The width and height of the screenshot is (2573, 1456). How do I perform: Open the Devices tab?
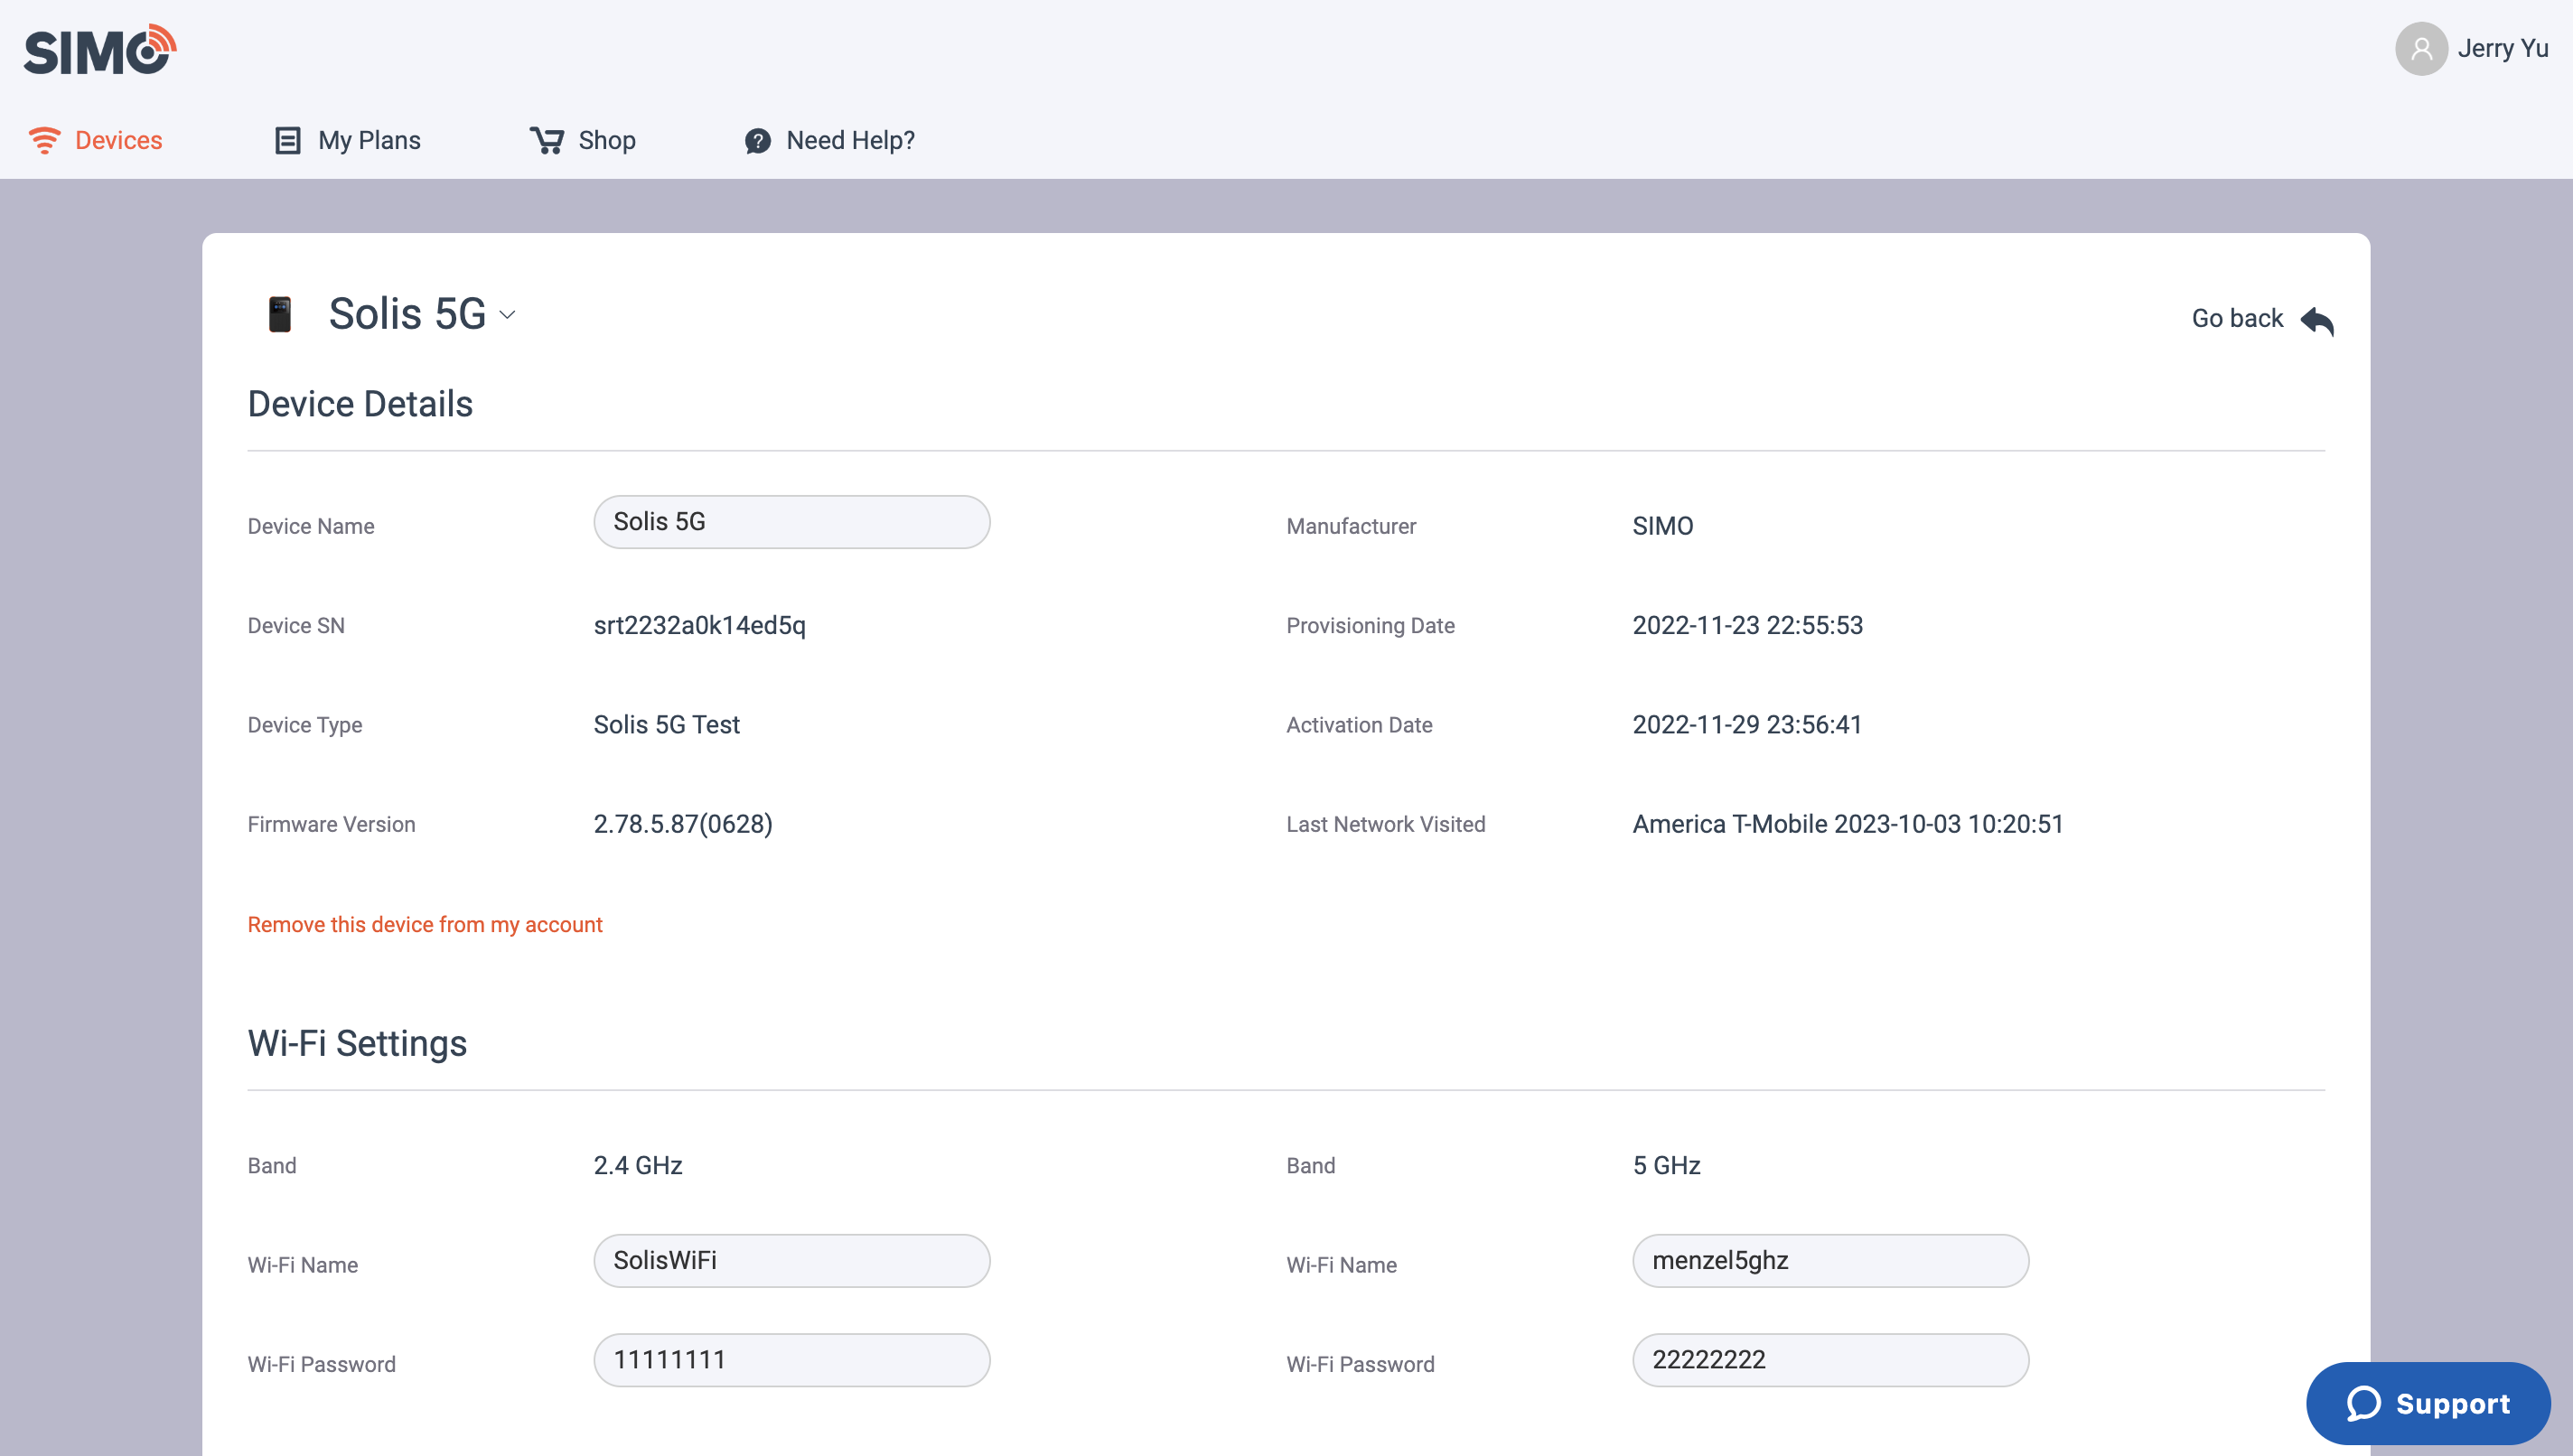coord(95,140)
